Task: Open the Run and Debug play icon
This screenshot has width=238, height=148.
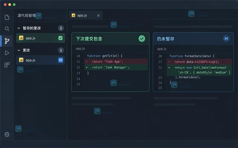Action: coord(7,53)
